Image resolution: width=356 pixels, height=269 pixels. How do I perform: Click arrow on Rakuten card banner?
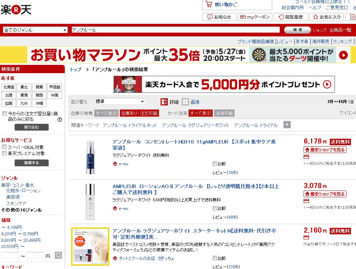[327, 84]
